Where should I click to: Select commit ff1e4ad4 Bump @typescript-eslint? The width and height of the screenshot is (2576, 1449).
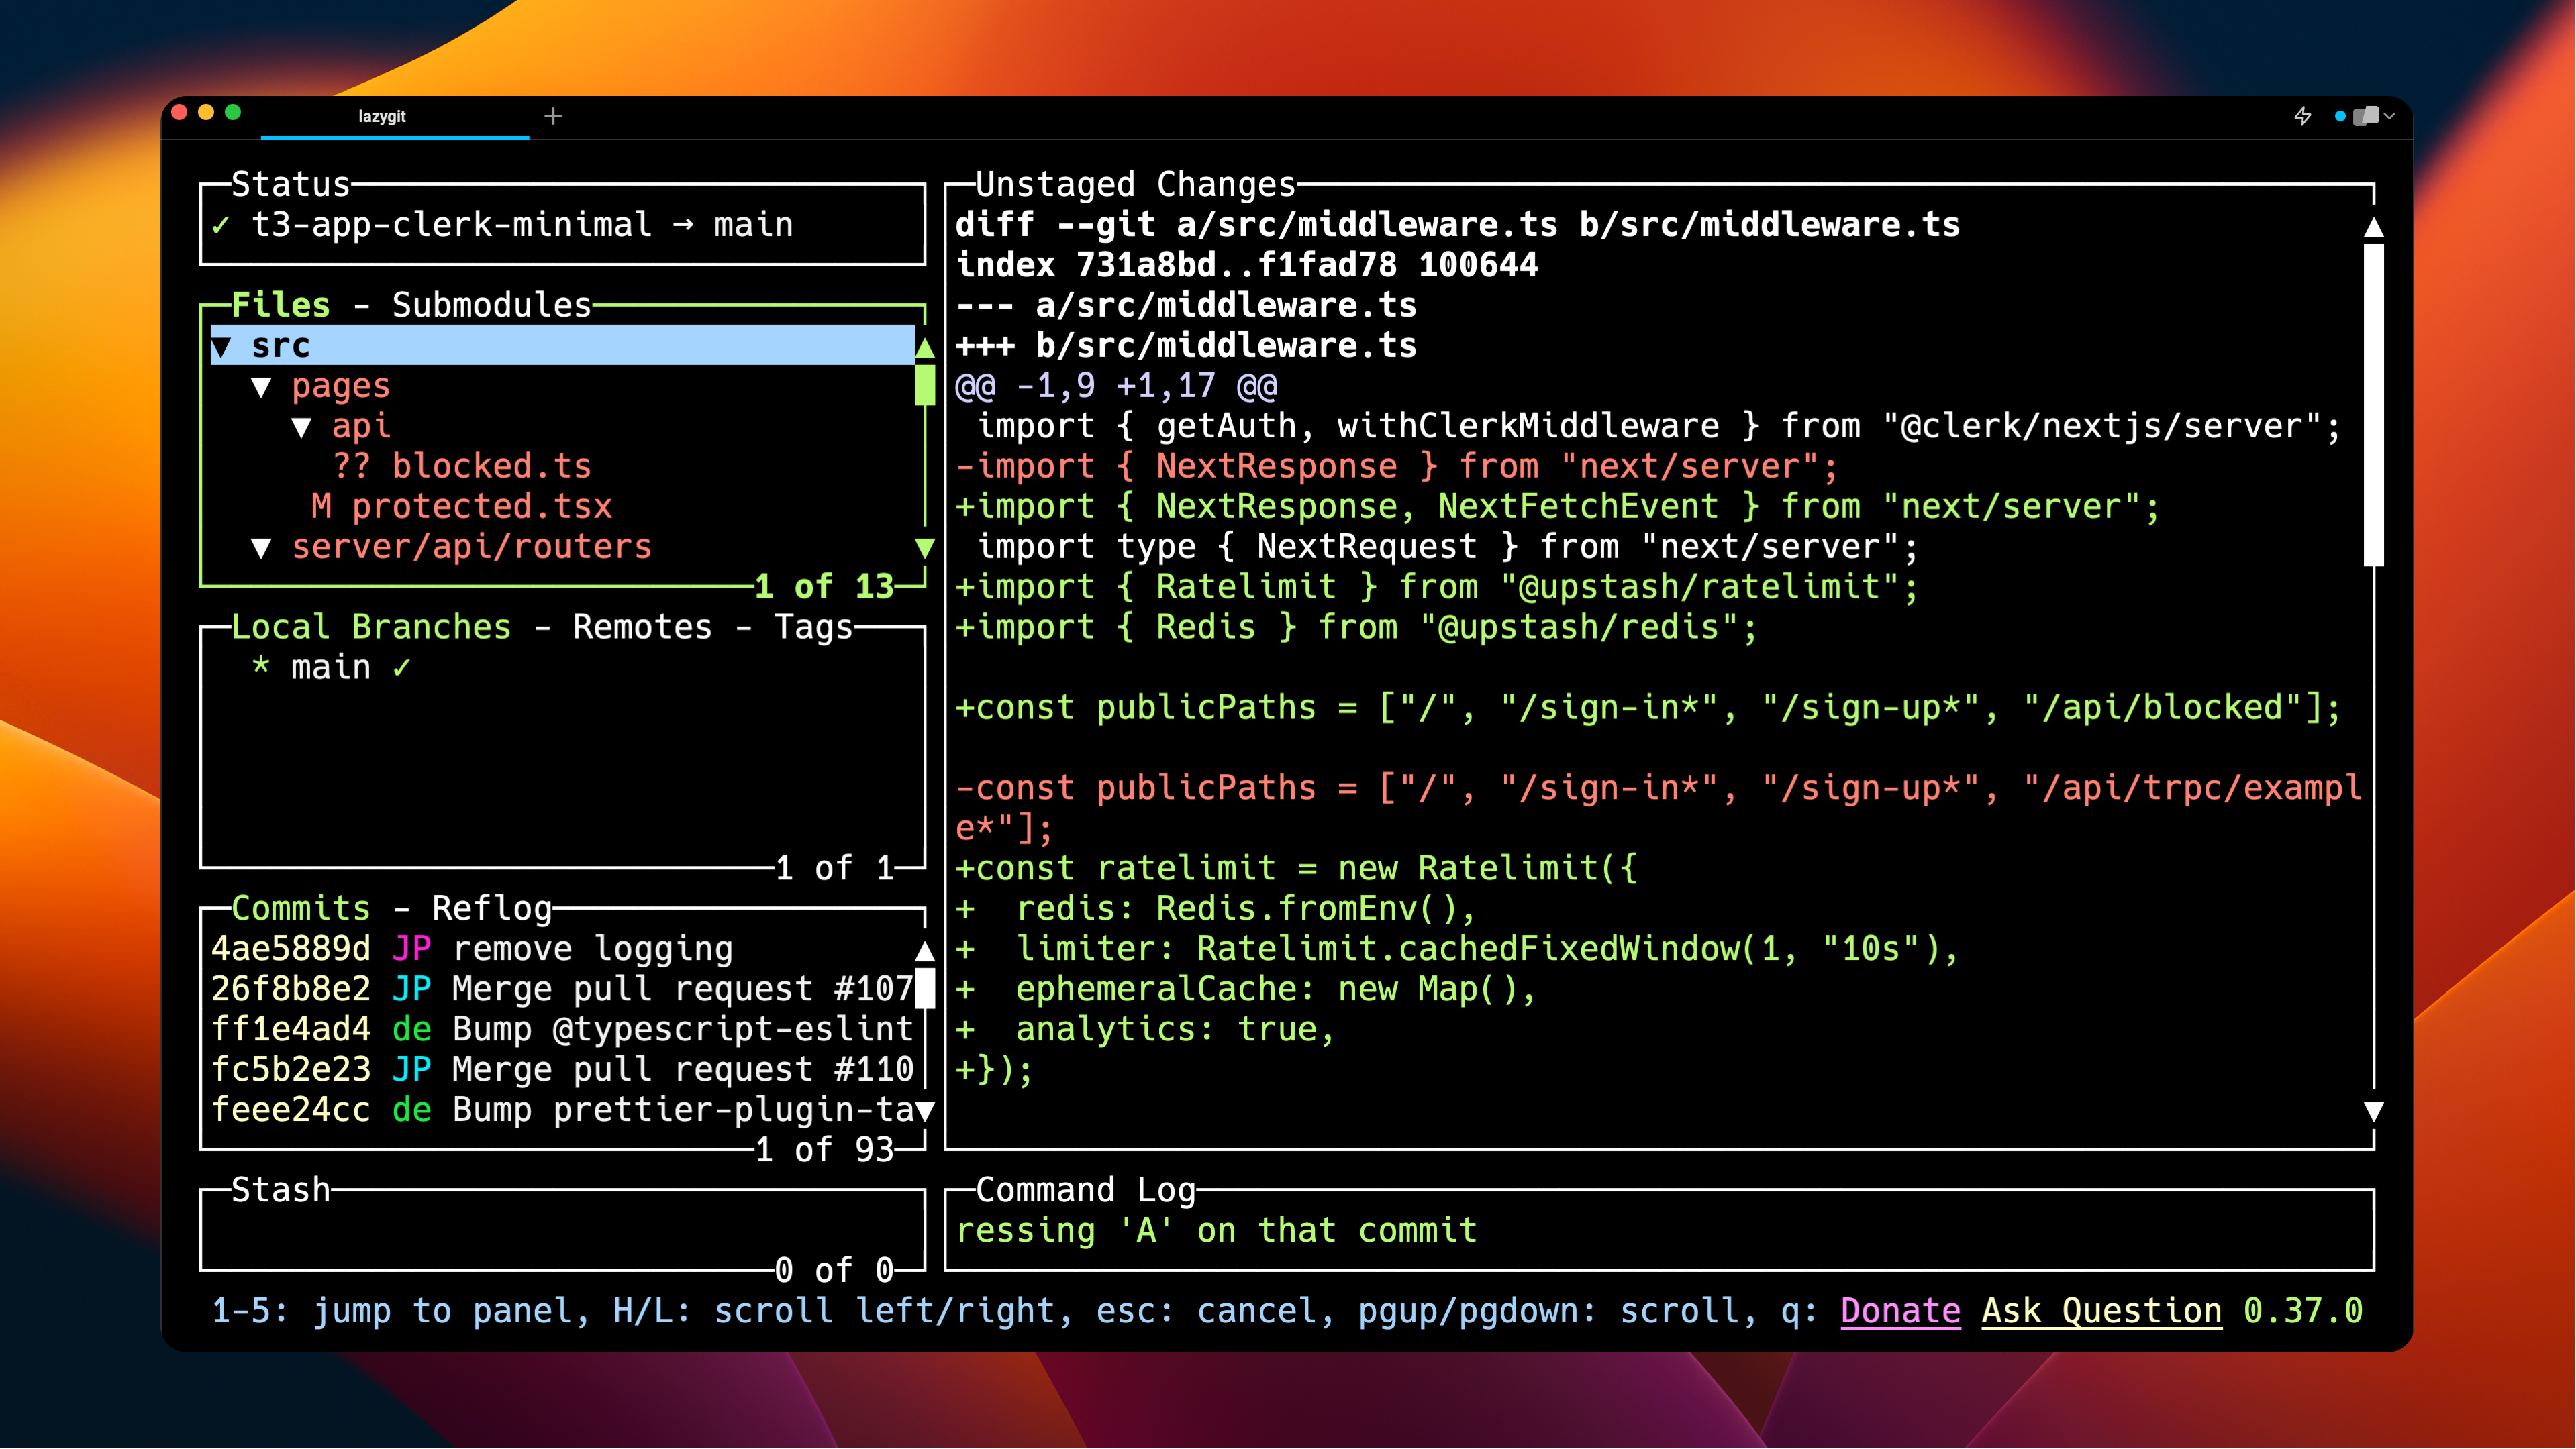click(x=562, y=1029)
